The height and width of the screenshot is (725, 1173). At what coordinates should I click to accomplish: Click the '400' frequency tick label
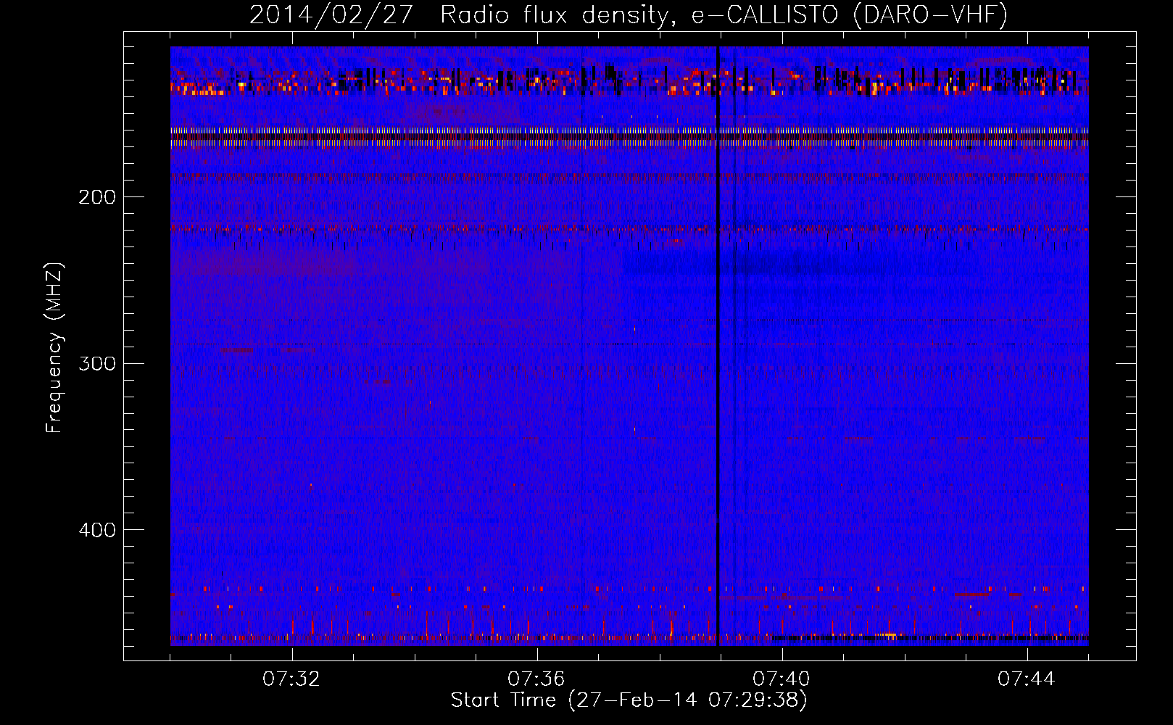pyautogui.click(x=97, y=530)
